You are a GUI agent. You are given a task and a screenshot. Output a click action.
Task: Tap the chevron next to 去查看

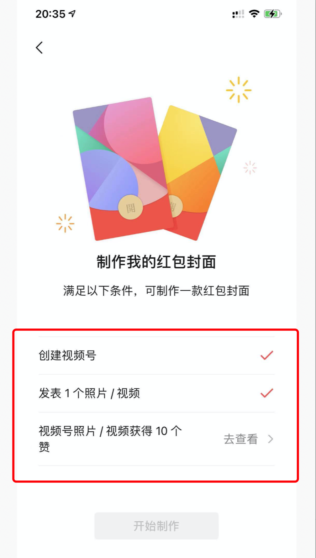[270, 439]
